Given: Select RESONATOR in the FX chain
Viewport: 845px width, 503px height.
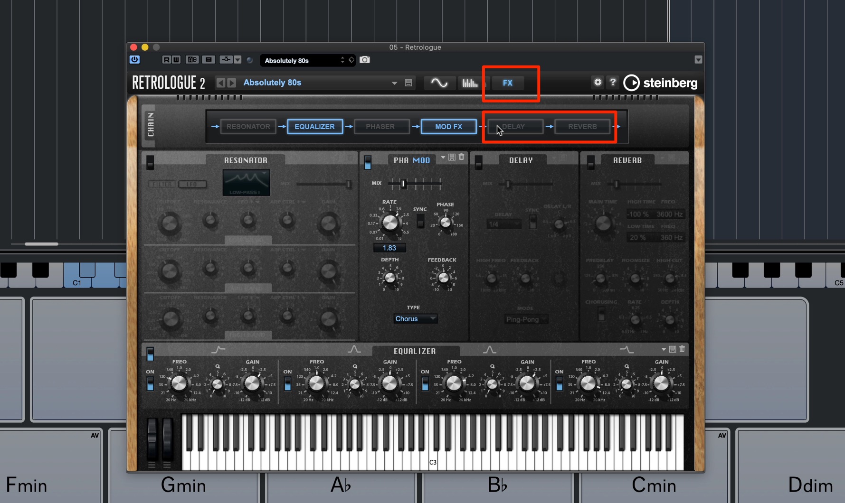Looking at the screenshot, I should [248, 127].
